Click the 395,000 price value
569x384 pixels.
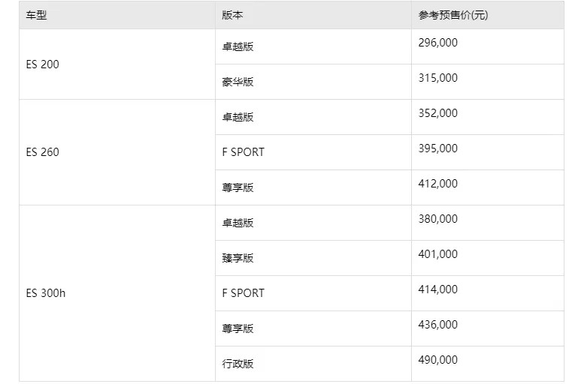(x=438, y=148)
